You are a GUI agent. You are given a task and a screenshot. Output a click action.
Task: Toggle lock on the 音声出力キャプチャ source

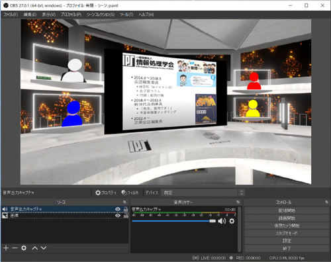pyautogui.click(x=126, y=209)
